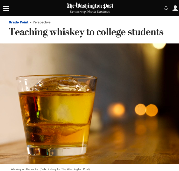Click the word 'Teaching' in the headline
This screenshot has height=171, width=179.
[28, 32]
